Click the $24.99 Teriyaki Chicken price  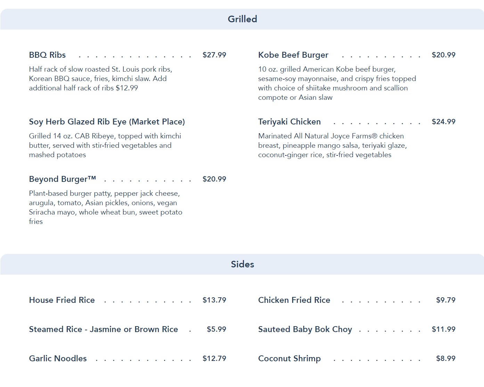(443, 122)
